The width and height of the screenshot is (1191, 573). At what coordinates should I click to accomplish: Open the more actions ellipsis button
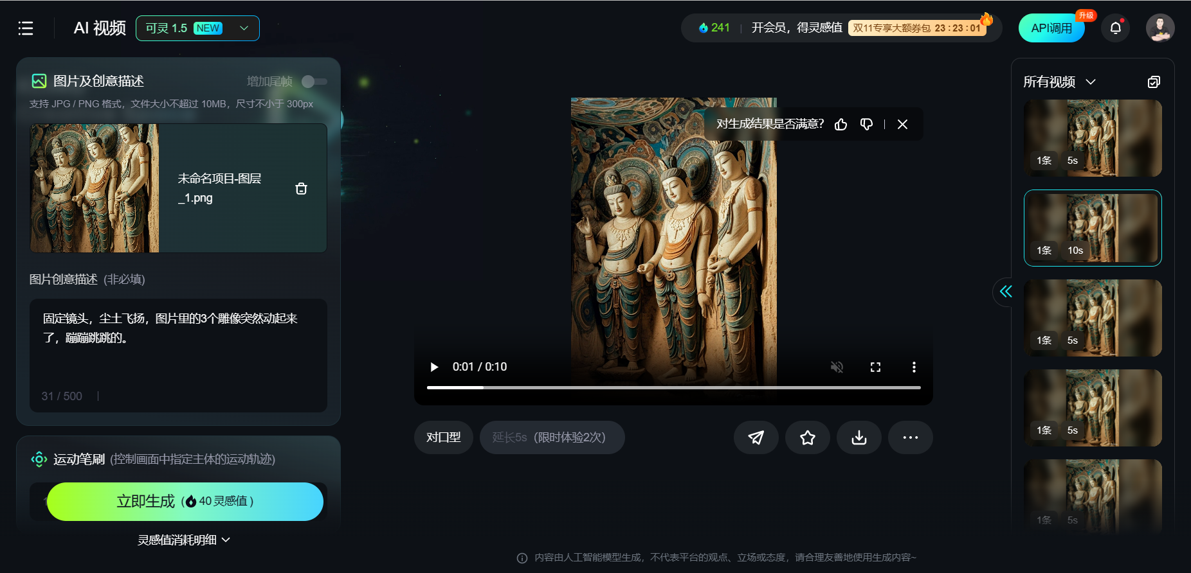point(911,437)
